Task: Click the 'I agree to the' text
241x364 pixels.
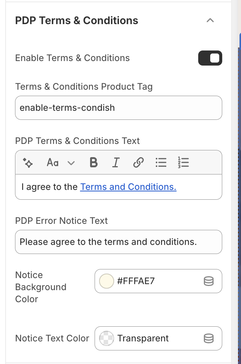Action: [50, 187]
